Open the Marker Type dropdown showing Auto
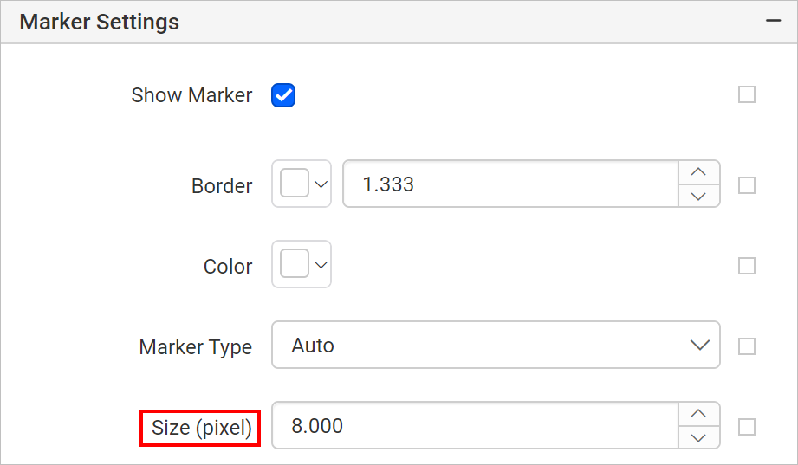Viewport: 798px width, 465px height. [496, 346]
